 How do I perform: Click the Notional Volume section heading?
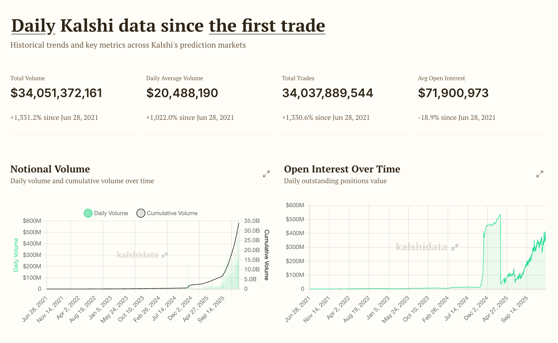click(50, 169)
